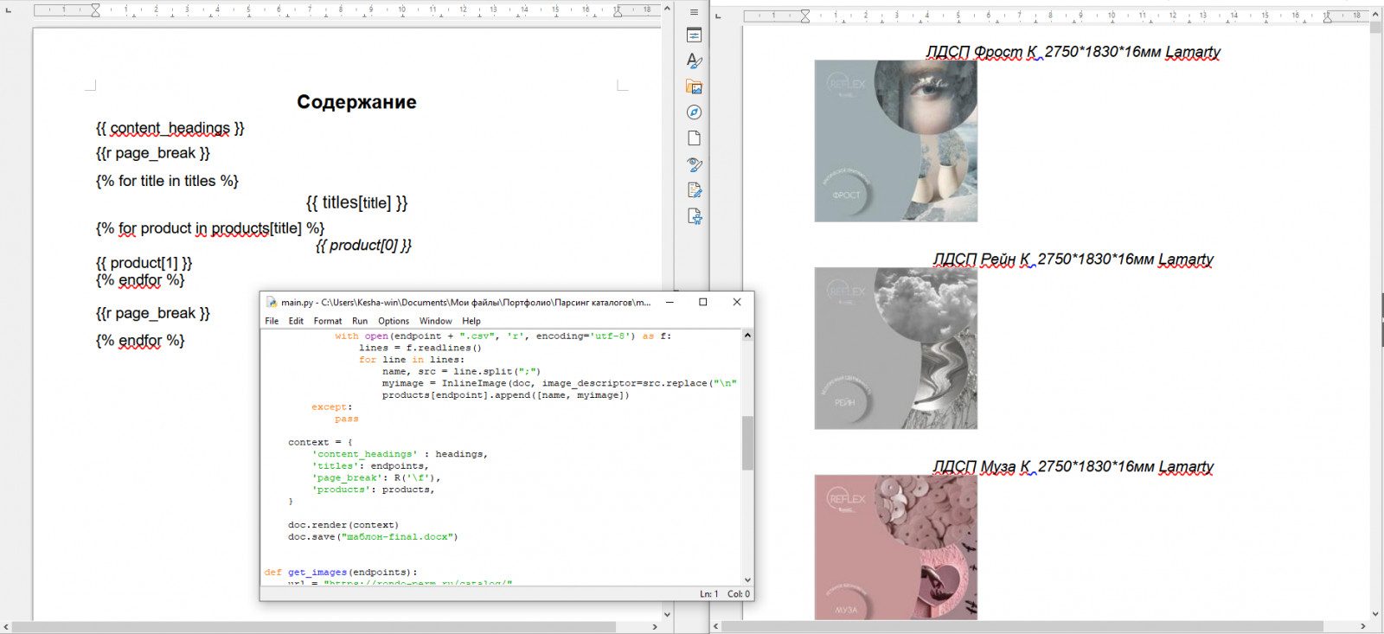
Task: Click the right arrow of right document's horizontal scrollbar
Action: point(1363,626)
